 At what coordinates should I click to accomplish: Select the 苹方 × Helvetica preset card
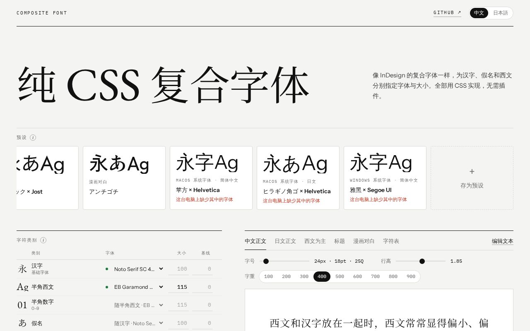211,178
